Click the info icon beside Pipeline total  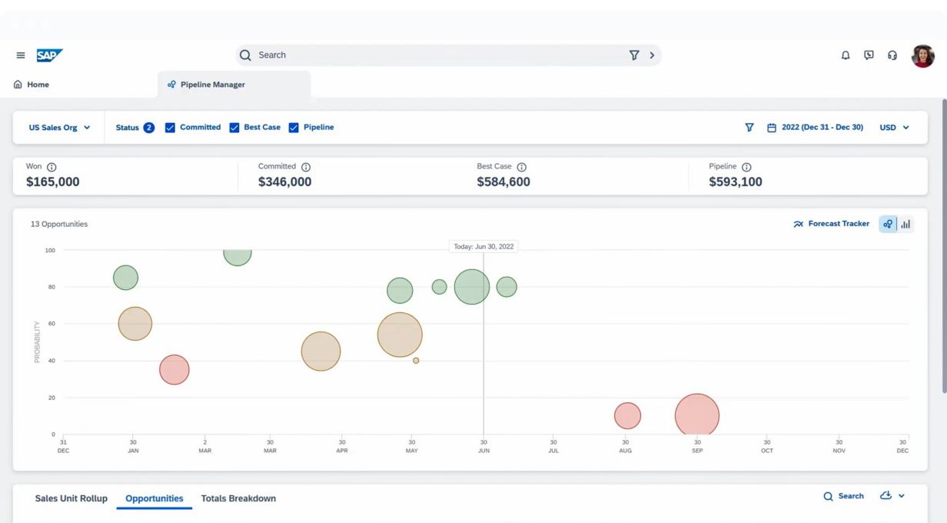point(746,167)
